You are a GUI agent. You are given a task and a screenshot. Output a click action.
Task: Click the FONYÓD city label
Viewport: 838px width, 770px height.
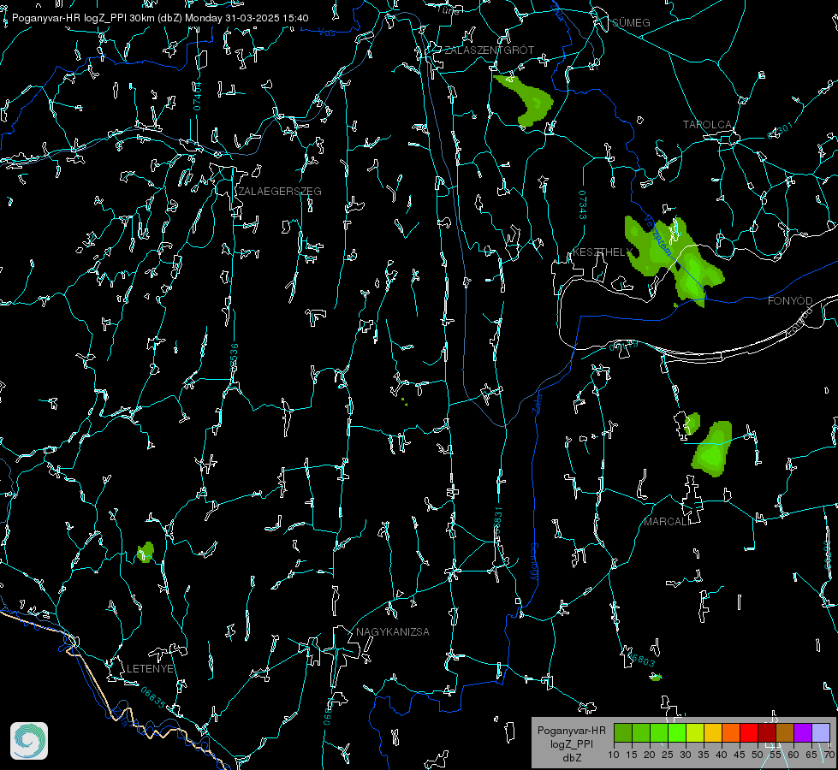tap(790, 301)
